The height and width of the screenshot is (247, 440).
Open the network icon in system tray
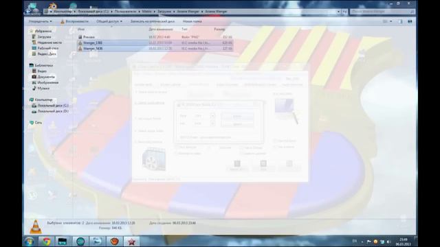[x=382, y=242]
